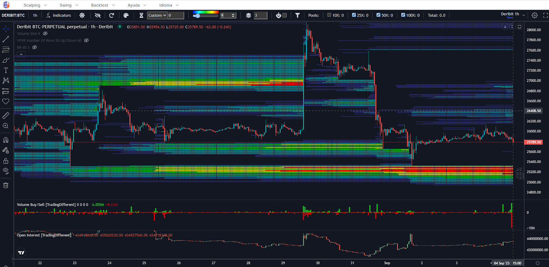Click the rainbow color gradient bar
549x267 pixels.
tap(206, 12)
